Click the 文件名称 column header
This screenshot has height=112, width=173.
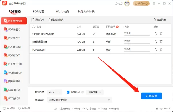tap(37, 27)
